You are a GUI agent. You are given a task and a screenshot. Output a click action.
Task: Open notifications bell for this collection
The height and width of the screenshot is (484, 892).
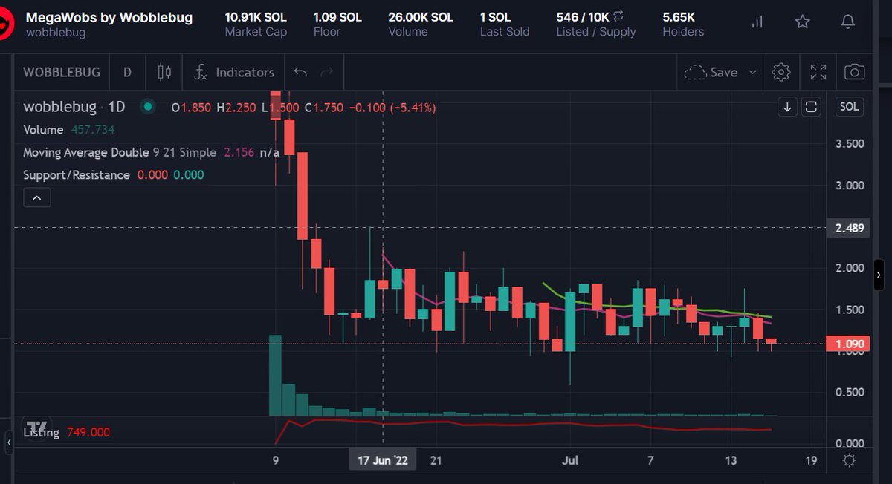pos(848,22)
